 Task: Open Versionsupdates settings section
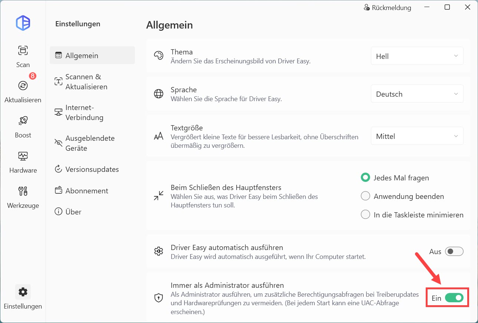coord(92,169)
